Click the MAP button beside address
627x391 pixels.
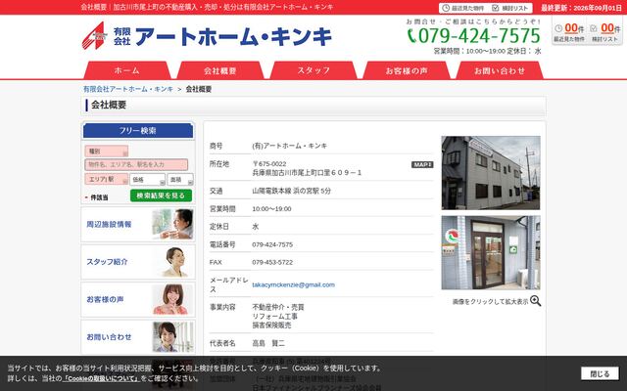click(422, 164)
